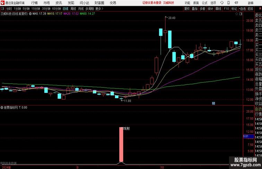
Task: Expand the 更多 periods chevron
Action: click(99, 9)
